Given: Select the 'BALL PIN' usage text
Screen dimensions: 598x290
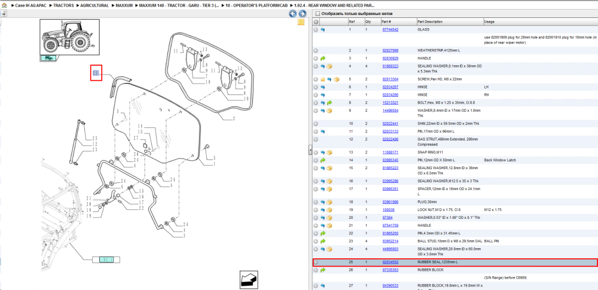Looking at the screenshot, I should [492, 242].
